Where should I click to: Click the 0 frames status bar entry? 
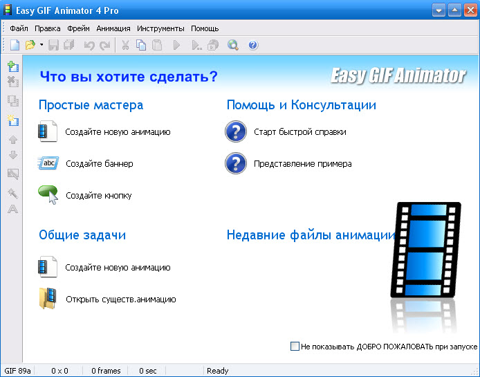pyautogui.click(x=106, y=371)
